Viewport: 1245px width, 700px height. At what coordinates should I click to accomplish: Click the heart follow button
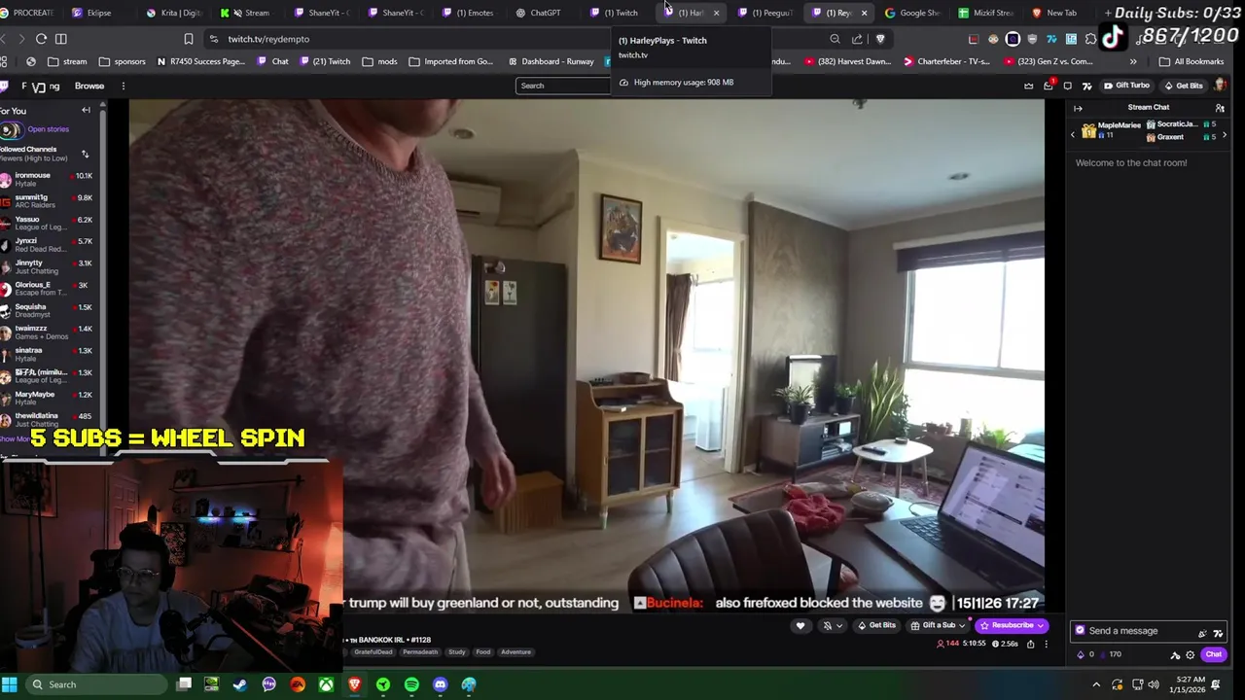800,626
